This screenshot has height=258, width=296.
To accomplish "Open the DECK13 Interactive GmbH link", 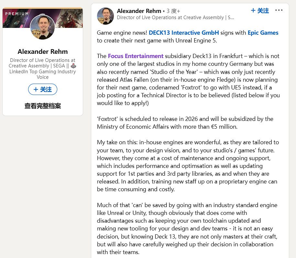I will click(184, 33).
